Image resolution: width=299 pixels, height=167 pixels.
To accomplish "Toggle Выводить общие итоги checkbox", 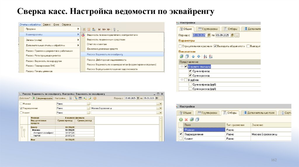I will 215,46.
